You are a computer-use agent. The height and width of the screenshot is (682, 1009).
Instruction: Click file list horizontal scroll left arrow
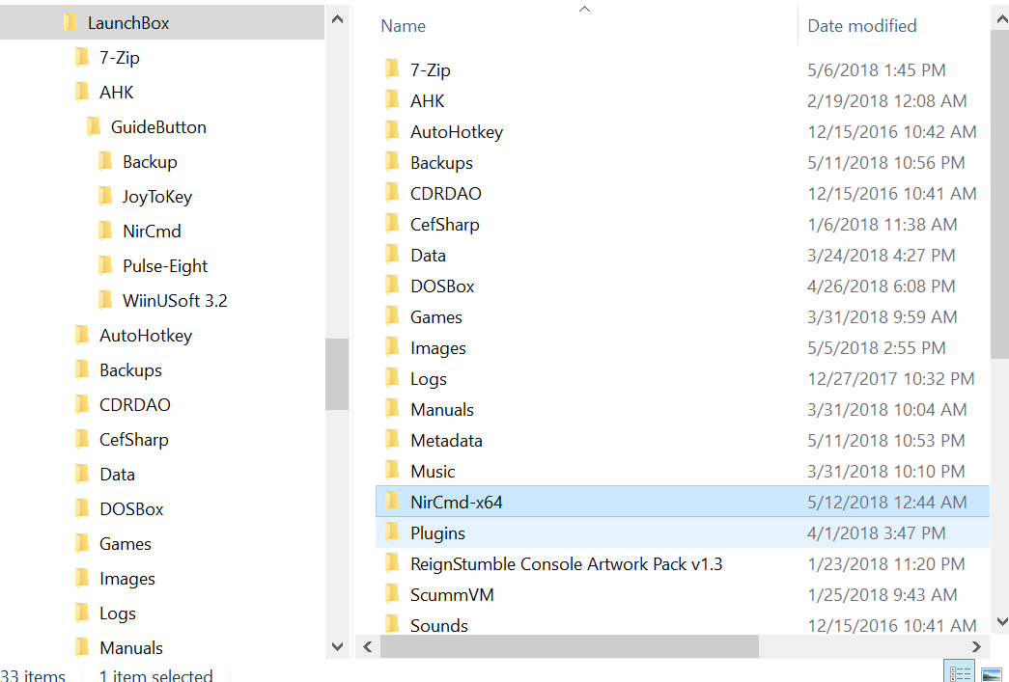[x=368, y=646]
